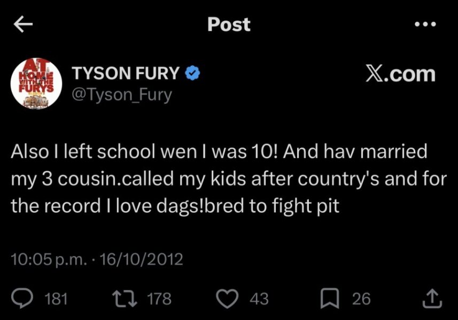Click the X.com watermark logo
This screenshot has height=320, width=458.
[x=400, y=74]
